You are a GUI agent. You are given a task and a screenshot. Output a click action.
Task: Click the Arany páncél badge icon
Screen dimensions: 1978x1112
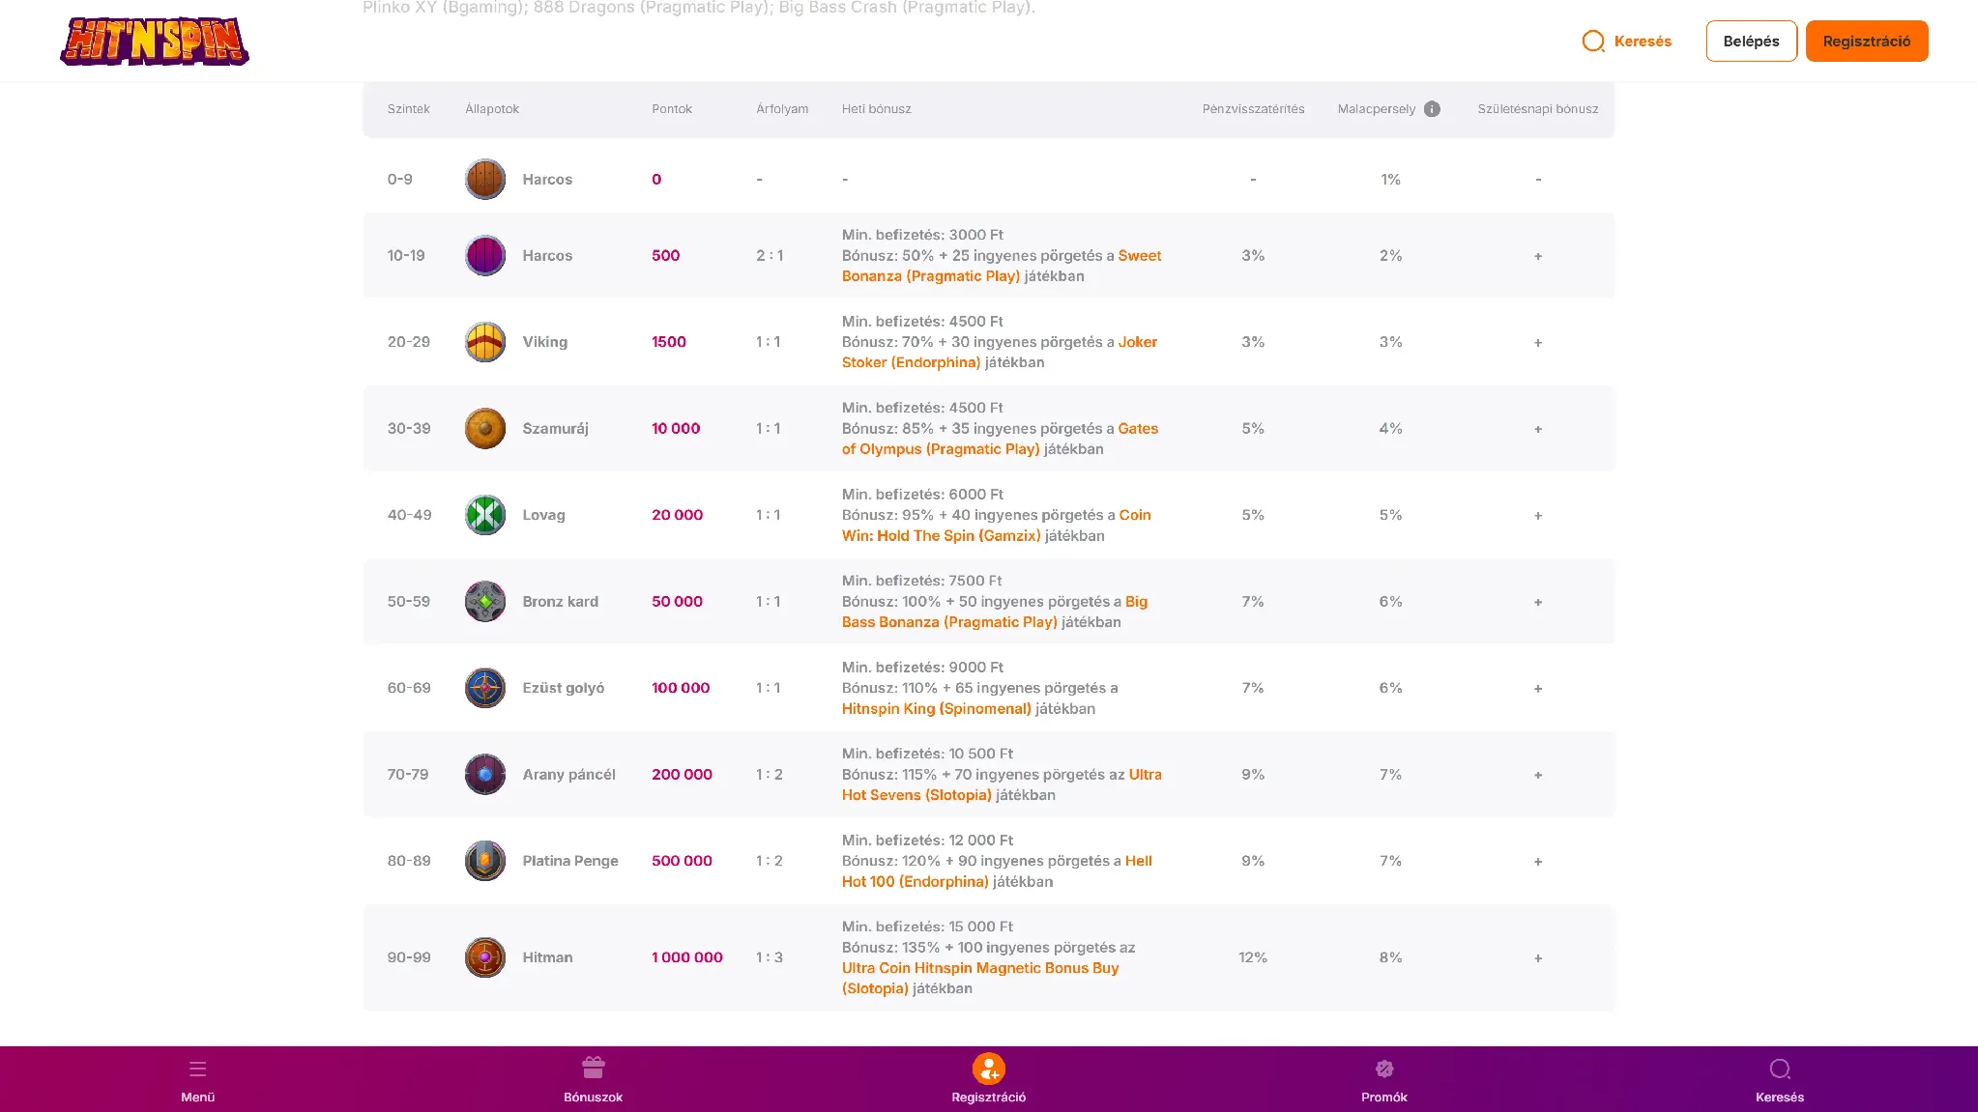click(x=485, y=774)
